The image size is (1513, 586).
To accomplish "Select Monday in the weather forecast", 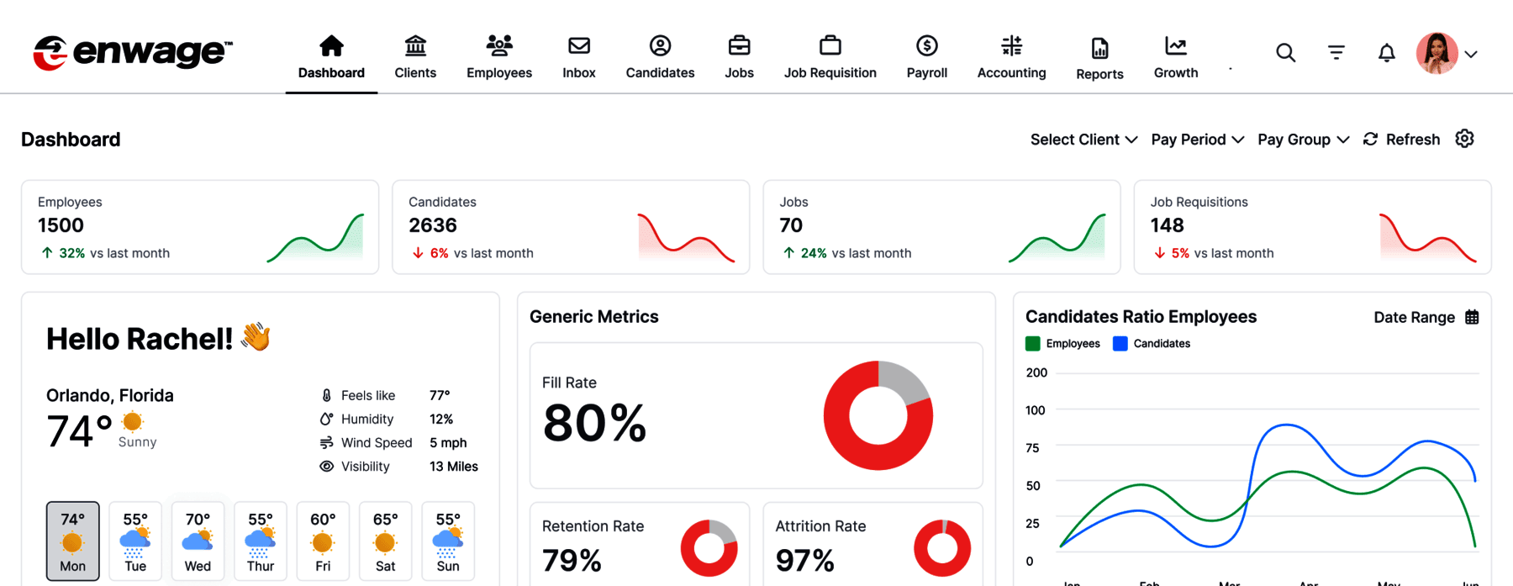I will (x=72, y=541).
